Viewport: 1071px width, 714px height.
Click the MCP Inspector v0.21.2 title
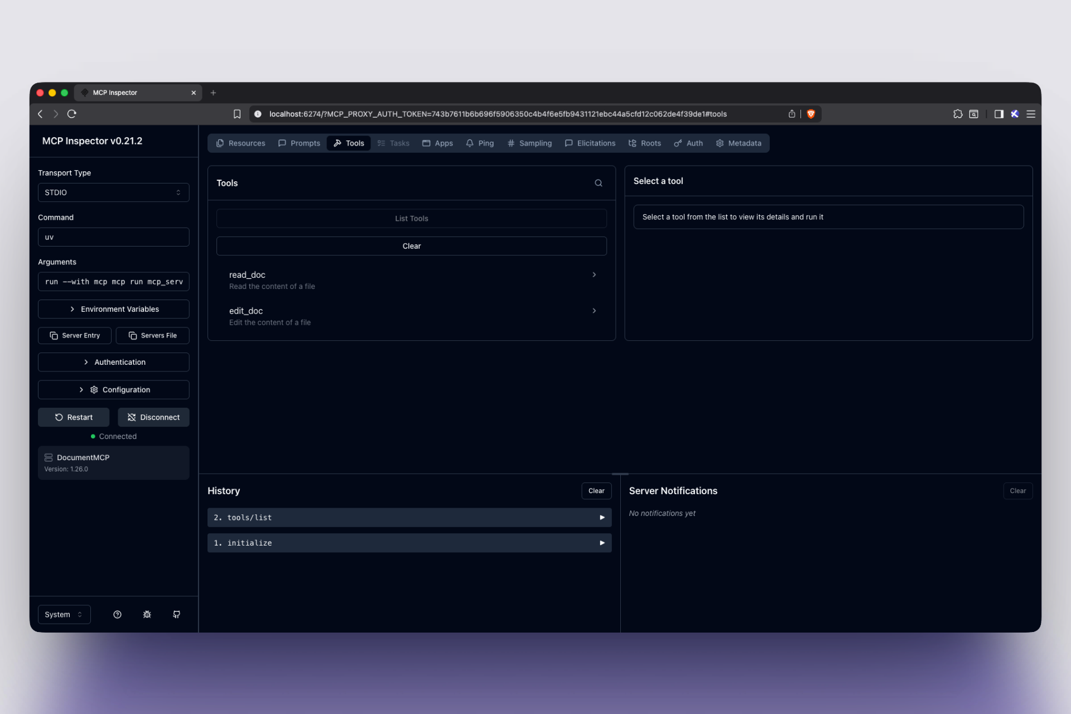tap(92, 141)
